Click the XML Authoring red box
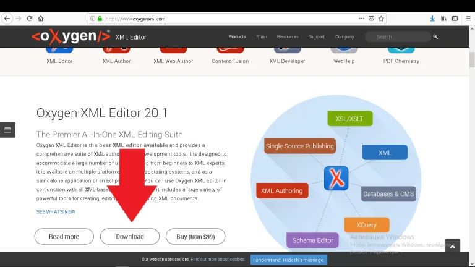475x267 pixels. pos(282,191)
